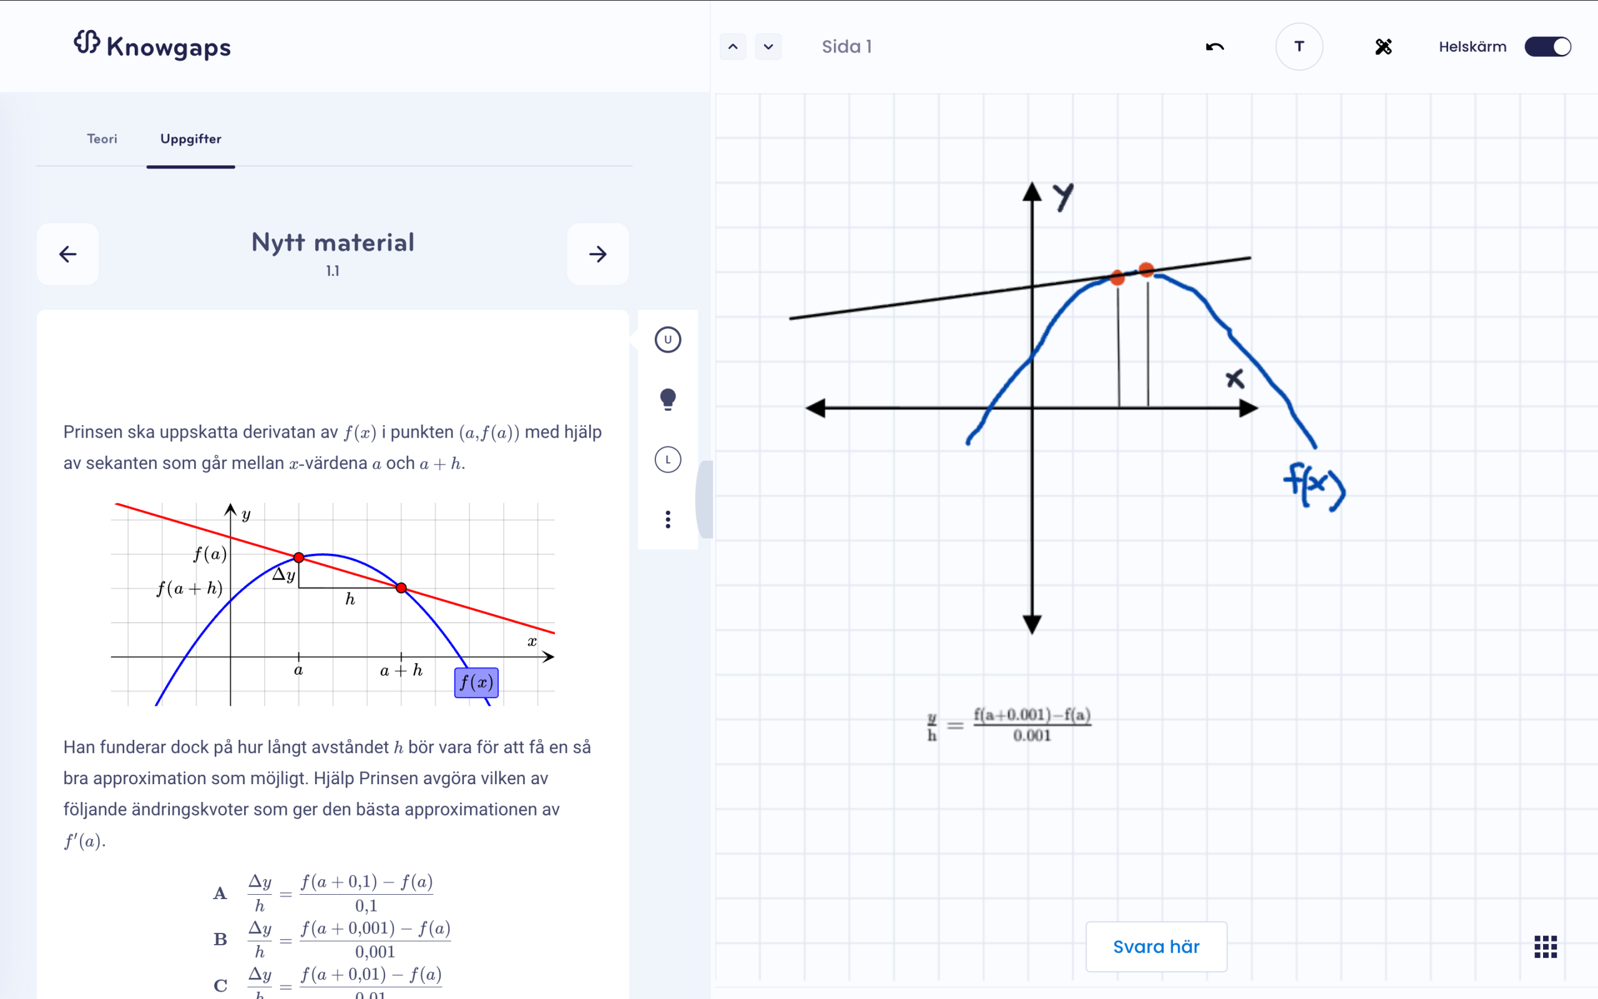
Task: Click the f(x) label in the graph
Action: 476,682
